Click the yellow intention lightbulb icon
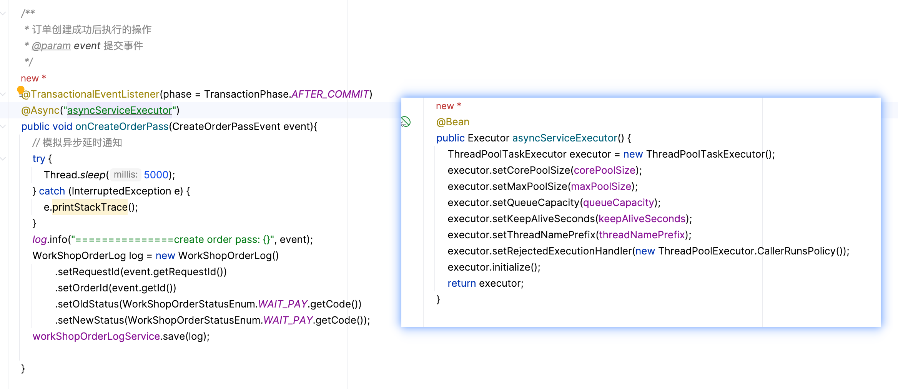The width and height of the screenshot is (898, 389). [x=21, y=90]
